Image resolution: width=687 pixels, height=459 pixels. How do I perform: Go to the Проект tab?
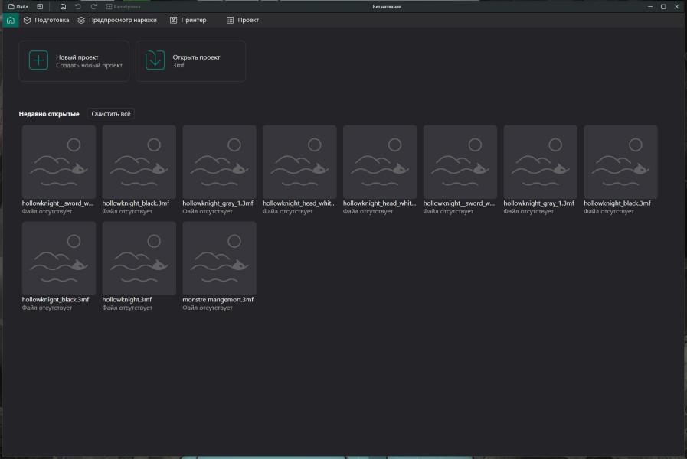tap(243, 20)
